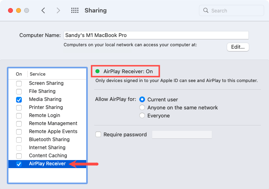
Task: Select Anyone on the same network
Action: [142, 107]
